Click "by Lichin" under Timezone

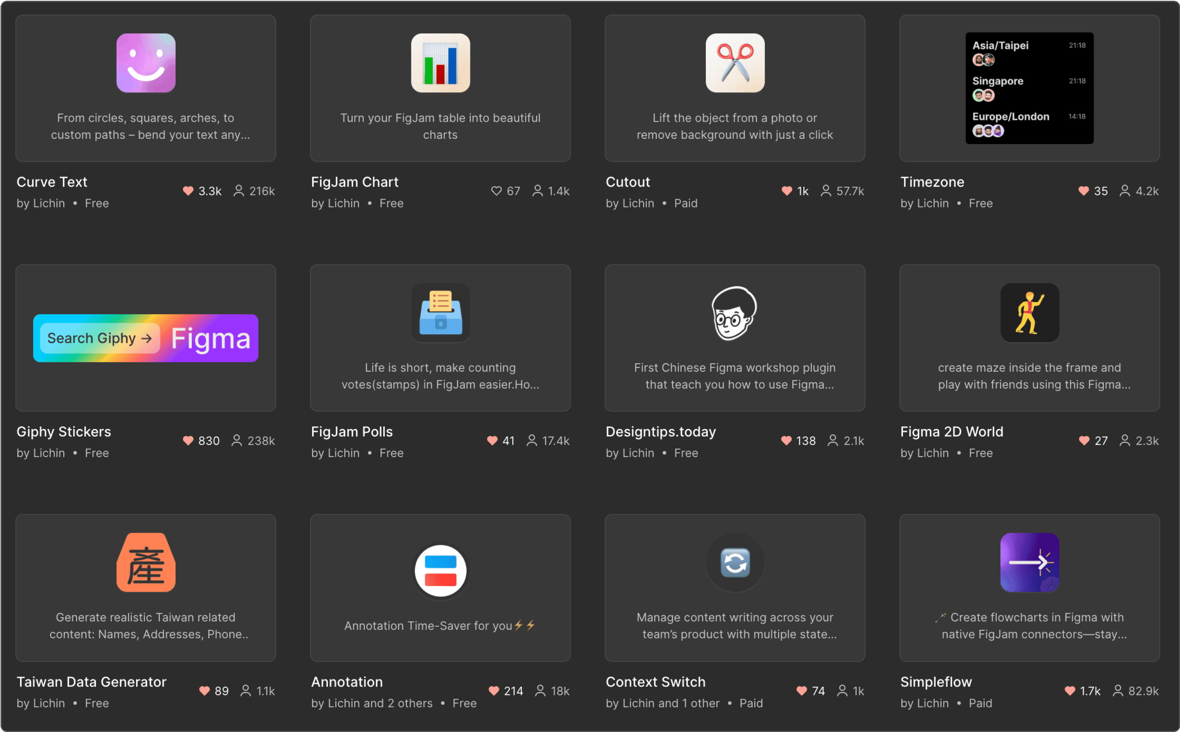click(x=924, y=203)
